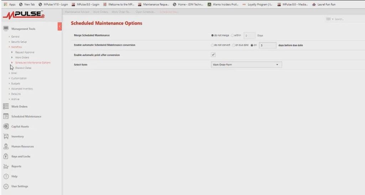Click the Search box at top right

pos(349,19)
